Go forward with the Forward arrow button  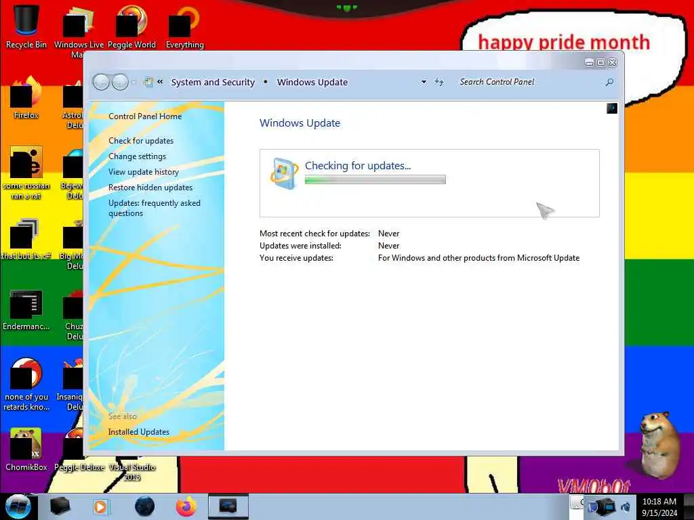click(120, 82)
